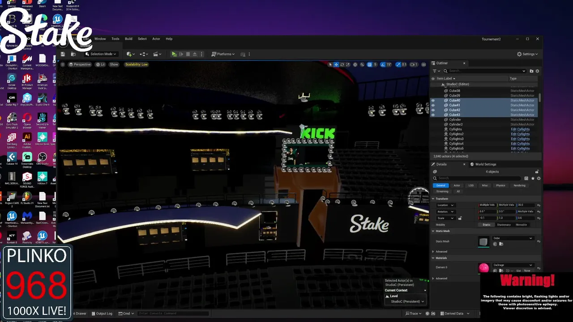Save the current level with the toolbar disk icon
Viewport: 573px width, 322px height.
[x=63, y=54]
